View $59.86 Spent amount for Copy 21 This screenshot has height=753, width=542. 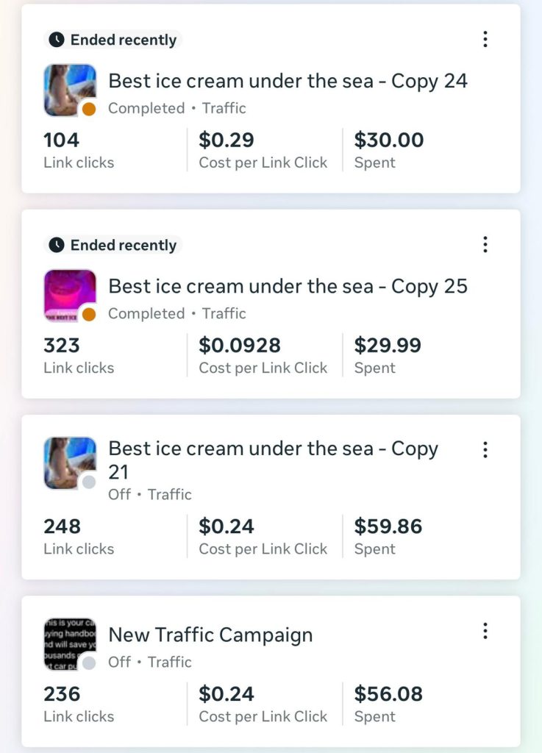pos(388,527)
